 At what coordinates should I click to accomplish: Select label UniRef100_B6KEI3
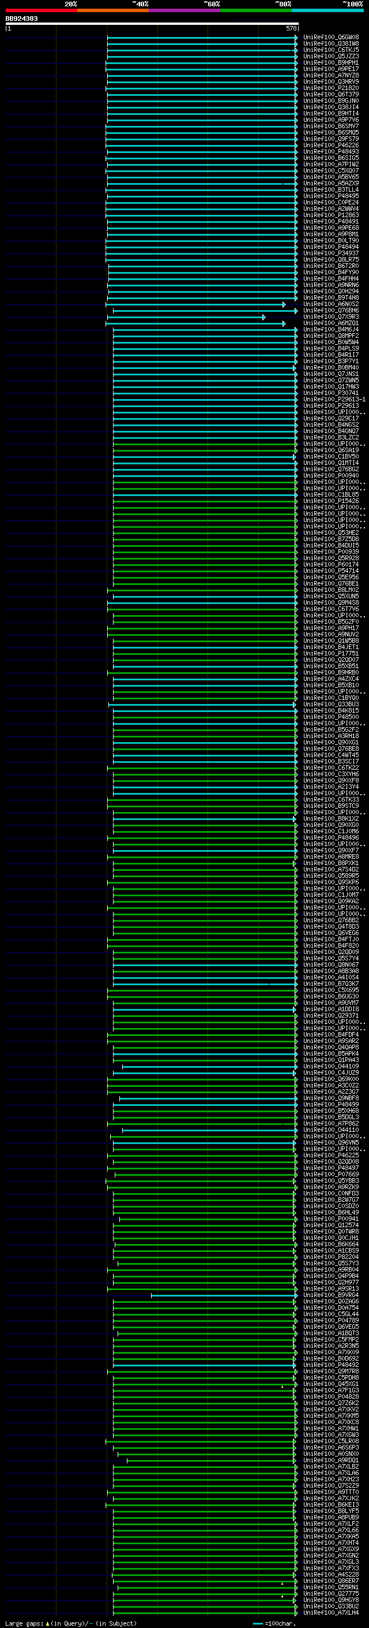[331, 1505]
